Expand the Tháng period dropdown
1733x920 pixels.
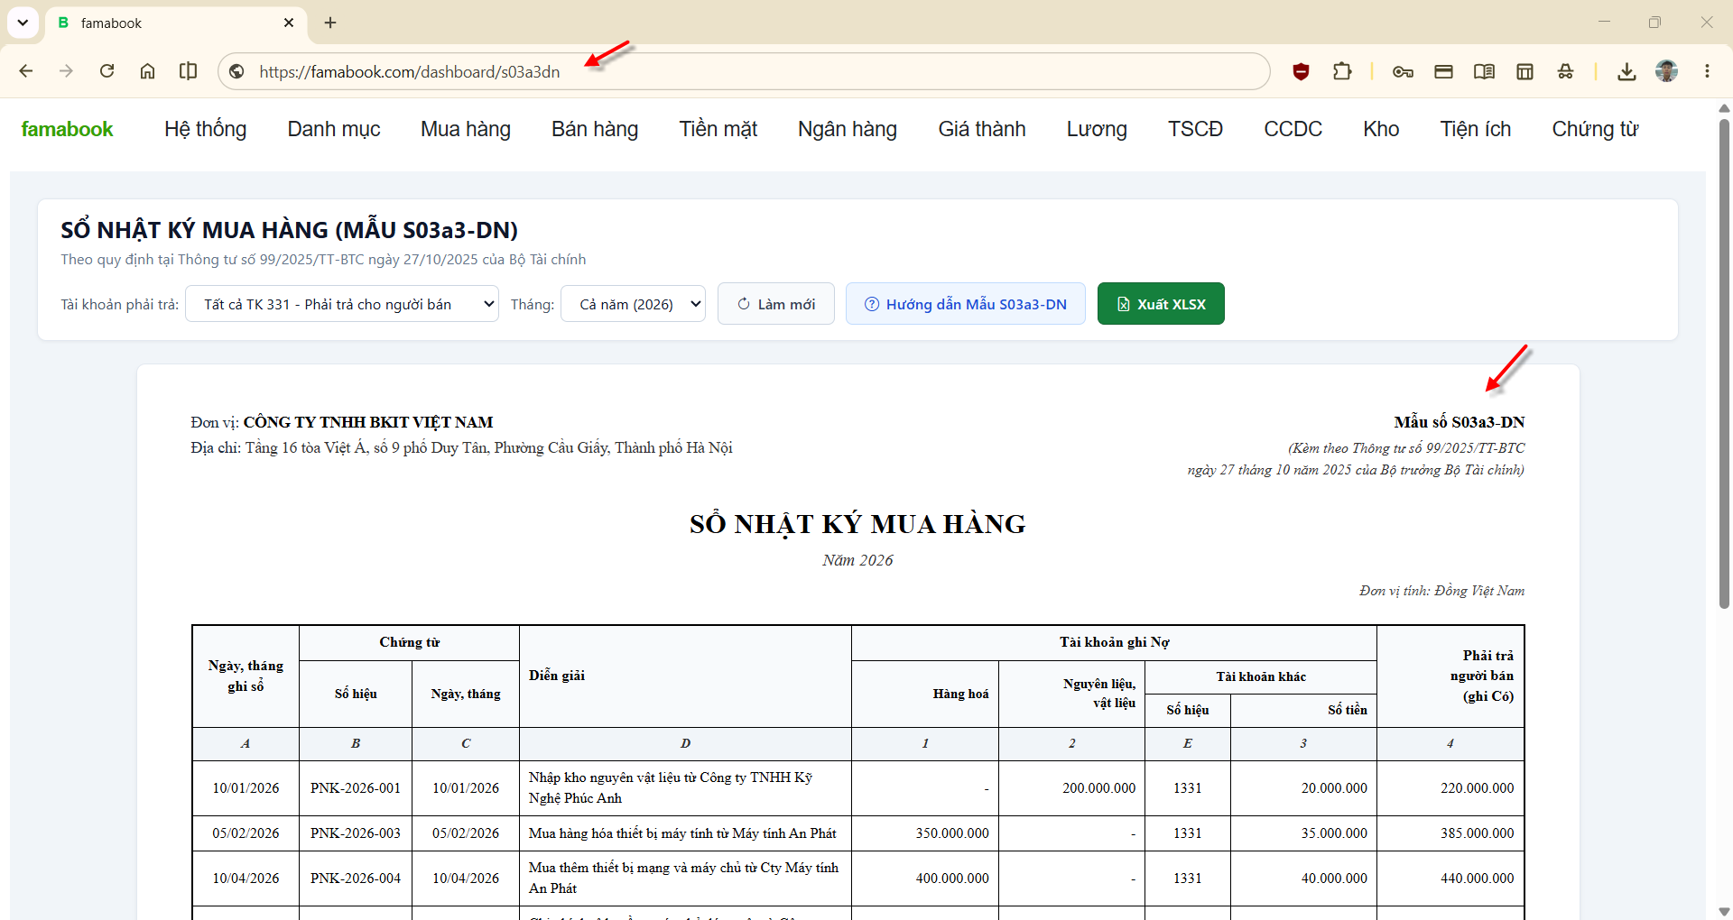tap(633, 304)
